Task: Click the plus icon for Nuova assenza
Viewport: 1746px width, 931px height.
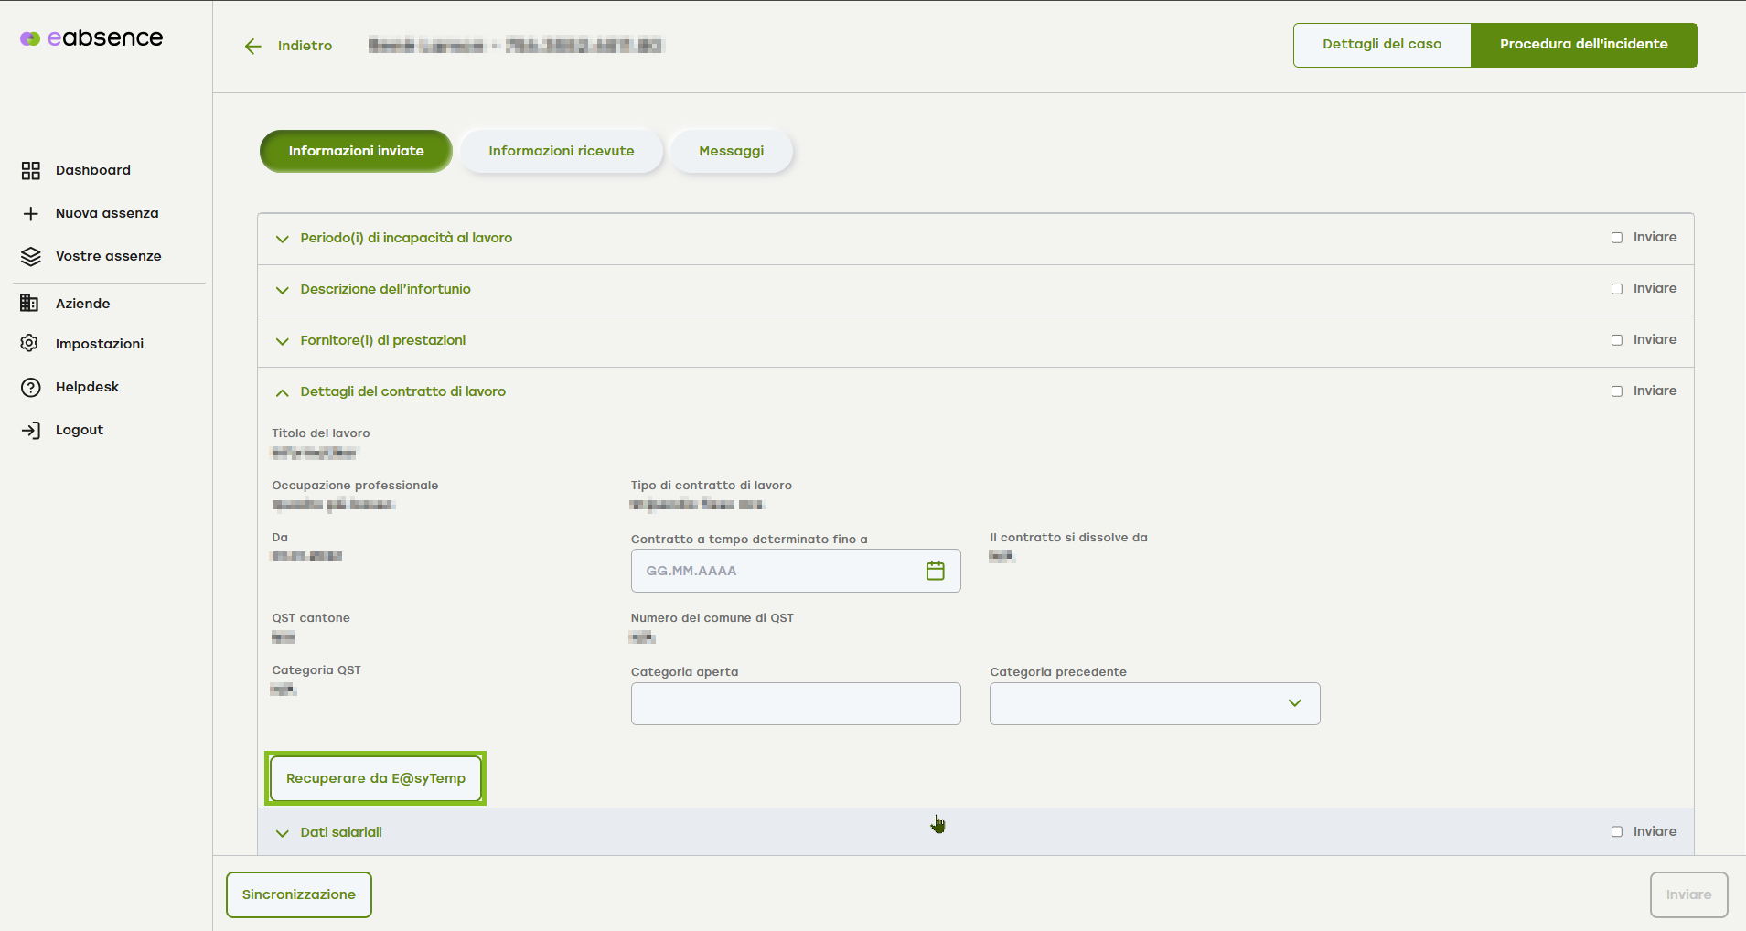Action: tap(31, 214)
